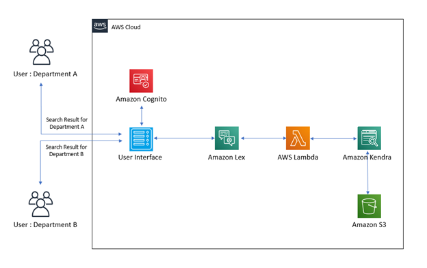Select the orange AWS Lambda icon

coord(298,138)
